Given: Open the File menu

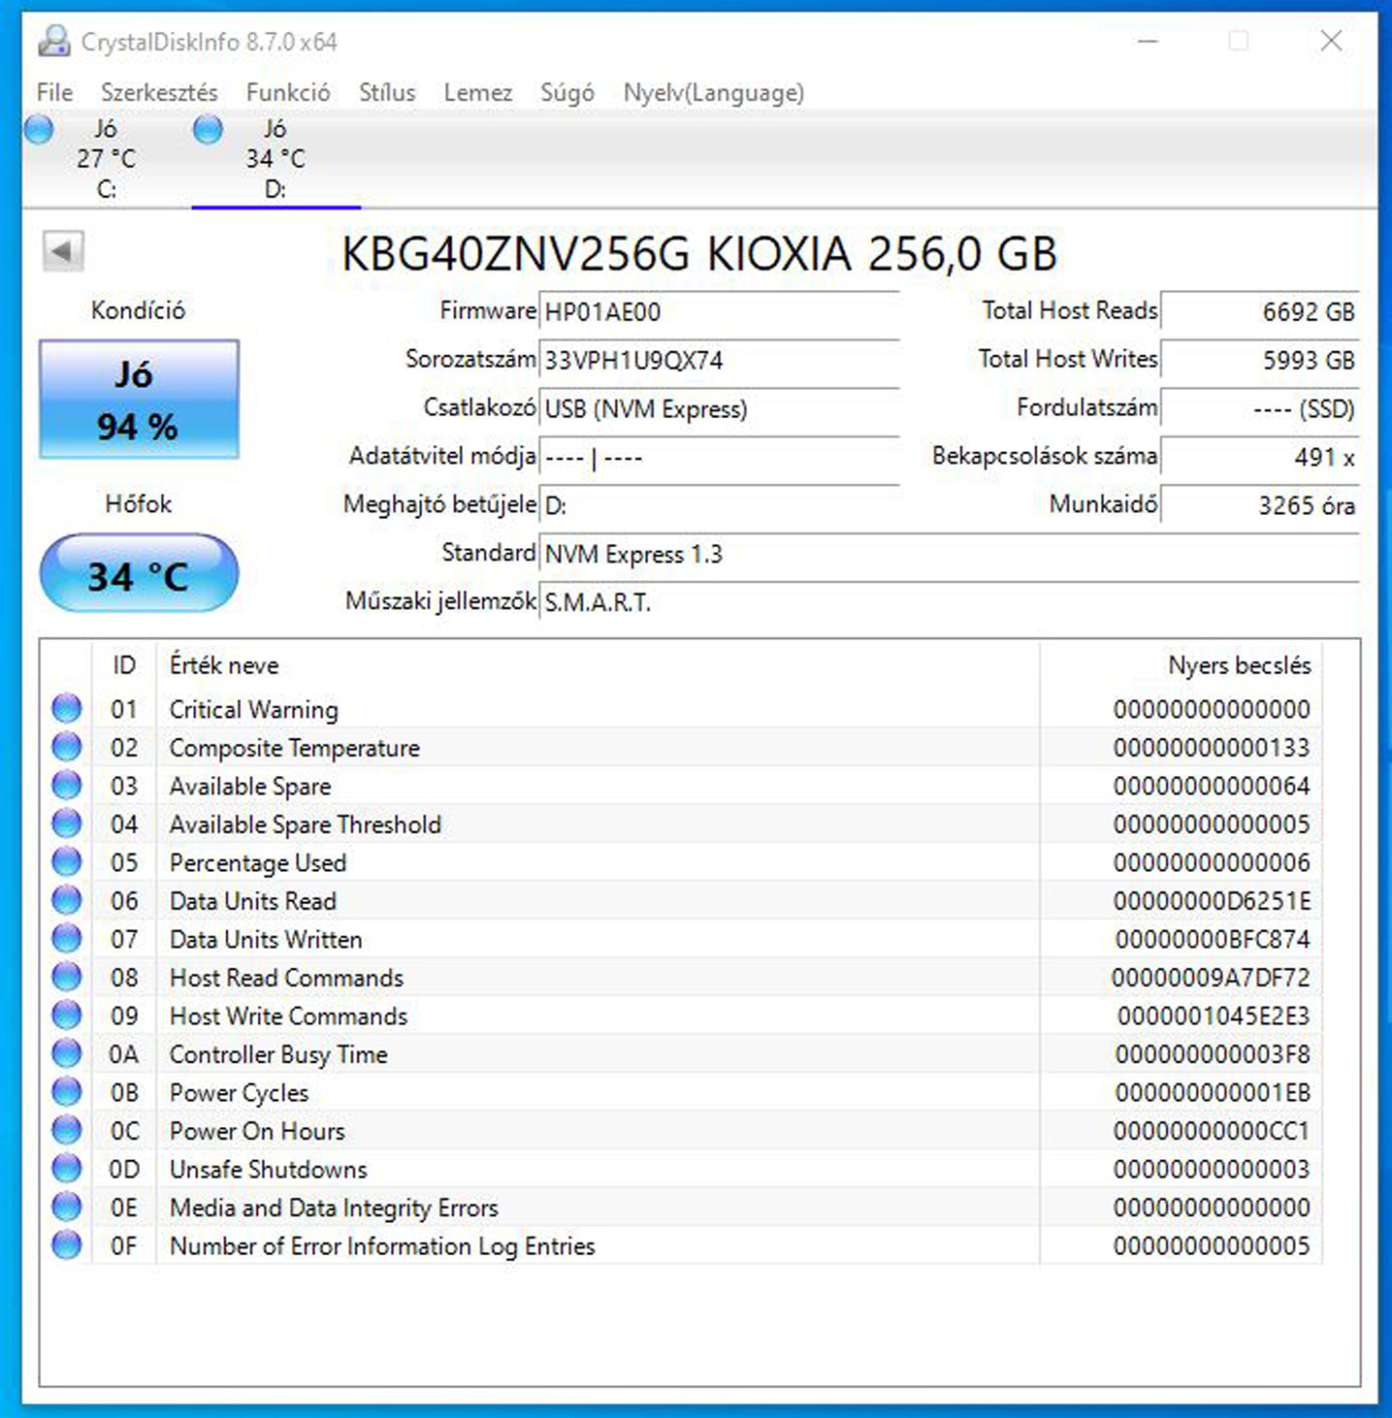Looking at the screenshot, I should 54,92.
